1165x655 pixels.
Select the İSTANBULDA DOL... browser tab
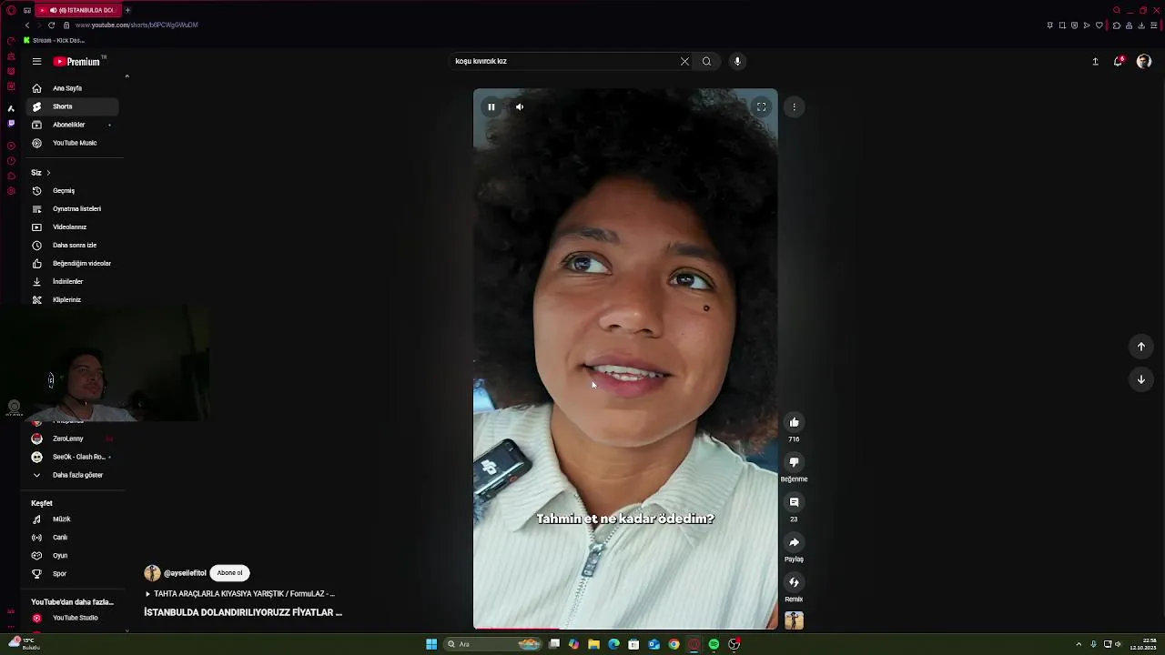pos(77,10)
